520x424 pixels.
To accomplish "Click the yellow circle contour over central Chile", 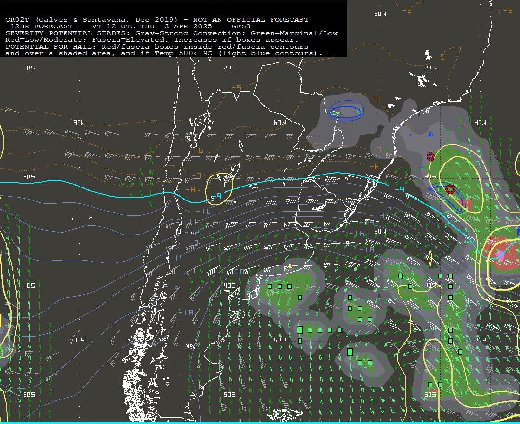I will pos(219,189).
